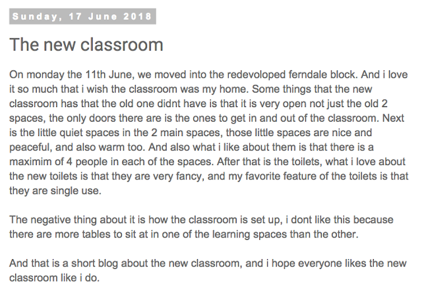Click the phrase 'ferndale block'
The width and height of the screenshot is (422, 292).
click(323, 74)
